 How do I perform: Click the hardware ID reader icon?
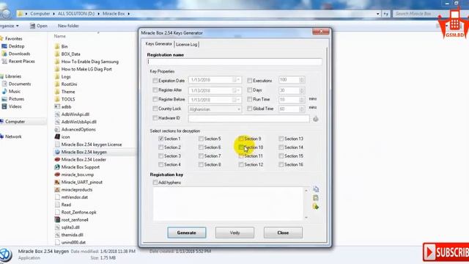(316, 119)
